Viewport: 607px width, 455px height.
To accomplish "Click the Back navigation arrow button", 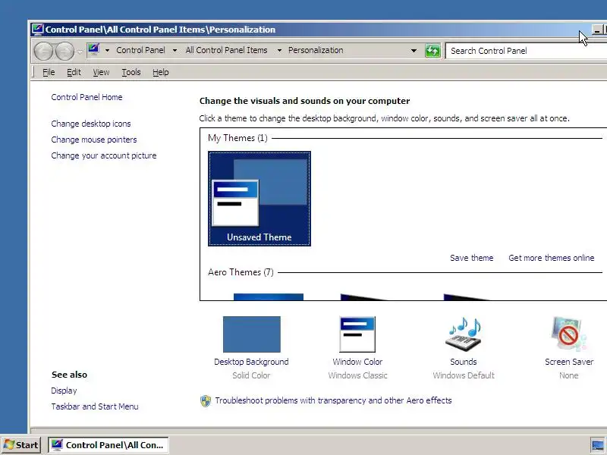I will pyautogui.click(x=43, y=51).
